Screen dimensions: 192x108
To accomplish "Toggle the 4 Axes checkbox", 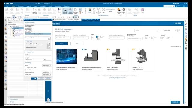I will click(101, 37).
